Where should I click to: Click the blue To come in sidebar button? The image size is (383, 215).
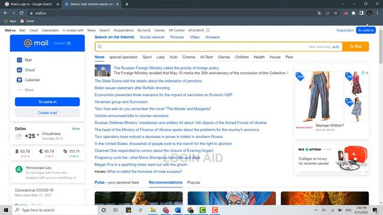tap(47, 102)
